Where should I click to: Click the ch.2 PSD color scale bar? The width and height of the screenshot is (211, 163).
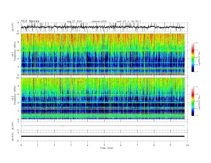pos(193,101)
